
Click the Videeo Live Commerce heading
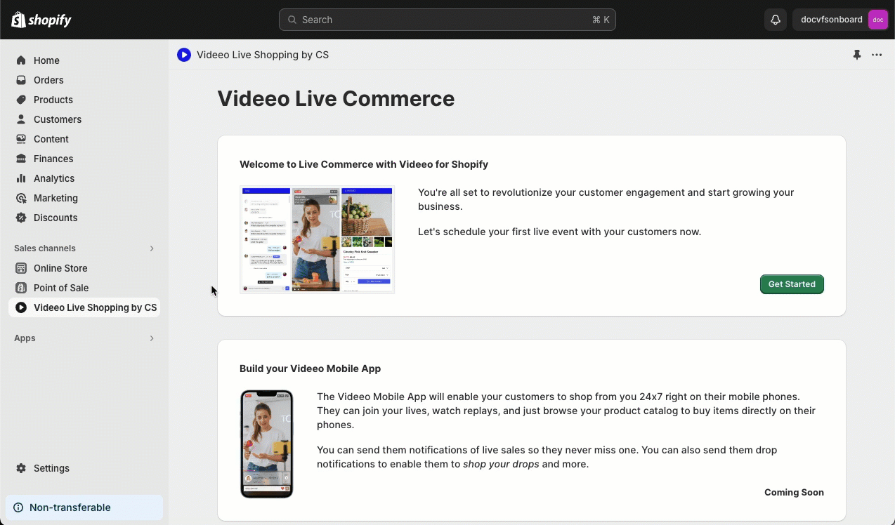tap(336, 98)
